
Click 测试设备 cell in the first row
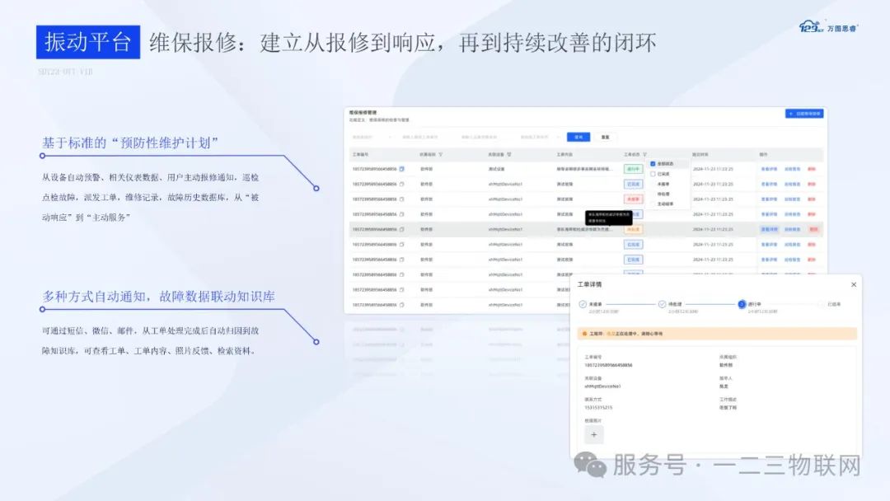496,169
